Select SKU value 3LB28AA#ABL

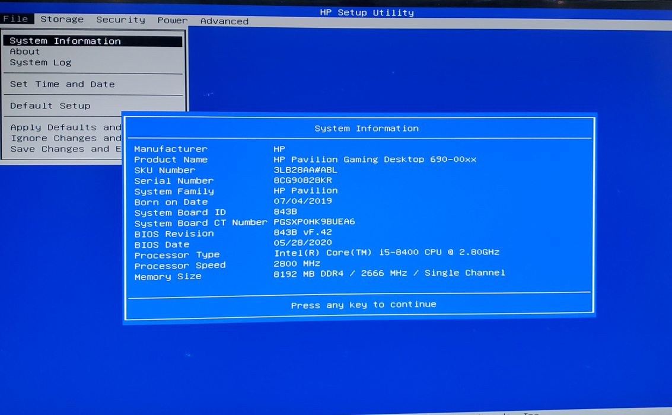click(x=305, y=170)
